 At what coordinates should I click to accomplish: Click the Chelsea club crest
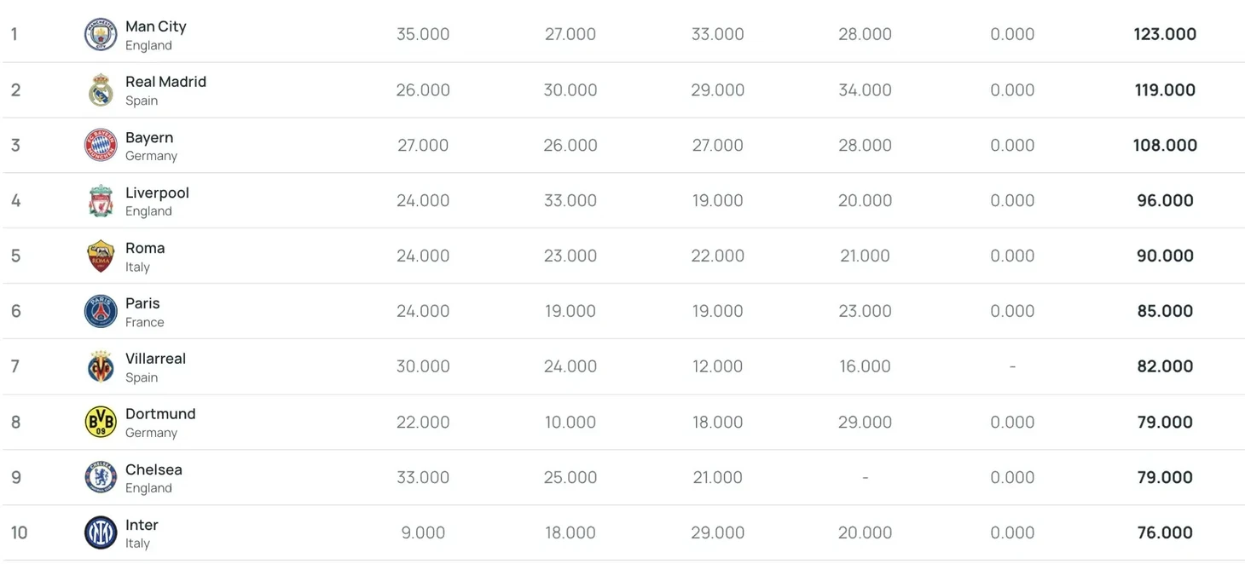pos(101,477)
